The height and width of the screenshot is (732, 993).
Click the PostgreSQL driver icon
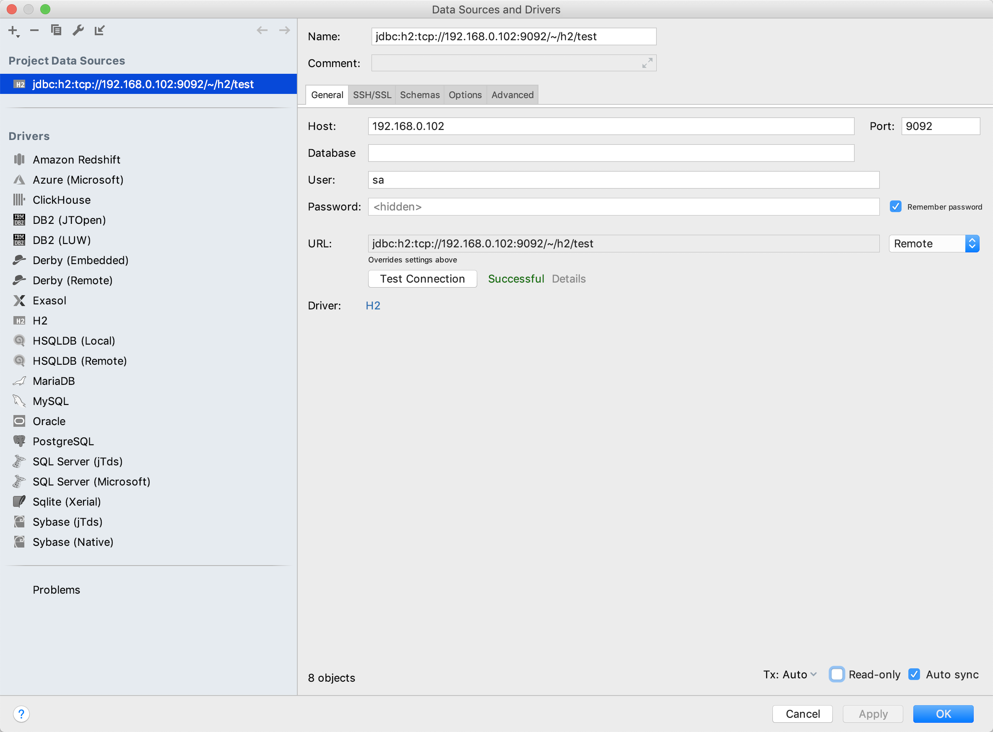point(19,441)
